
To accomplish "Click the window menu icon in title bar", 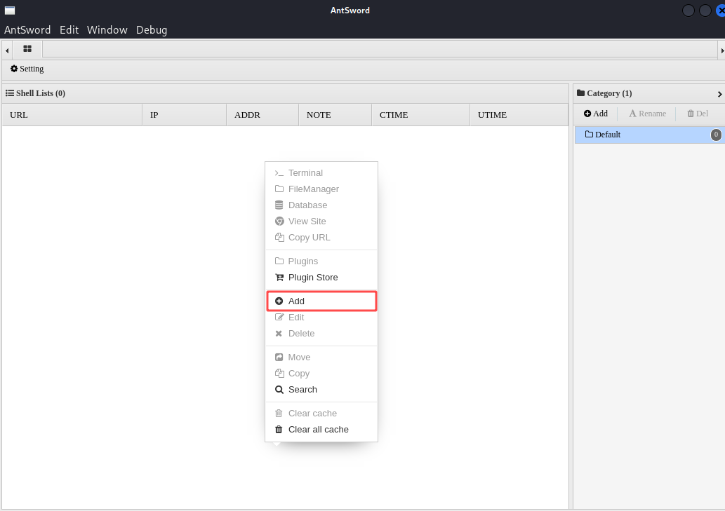I will tap(10, 10).
